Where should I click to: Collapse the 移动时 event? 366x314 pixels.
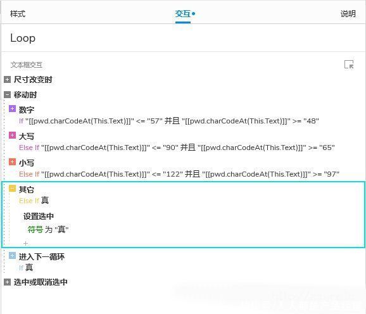(7, 95)
